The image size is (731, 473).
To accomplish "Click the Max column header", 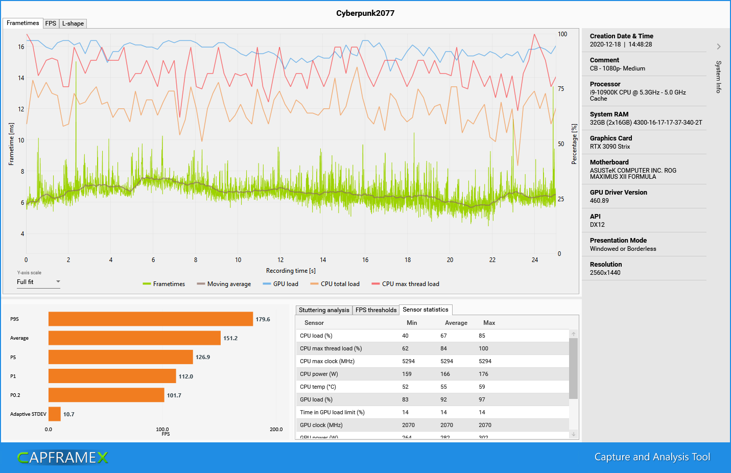I will tap(489, 323).
